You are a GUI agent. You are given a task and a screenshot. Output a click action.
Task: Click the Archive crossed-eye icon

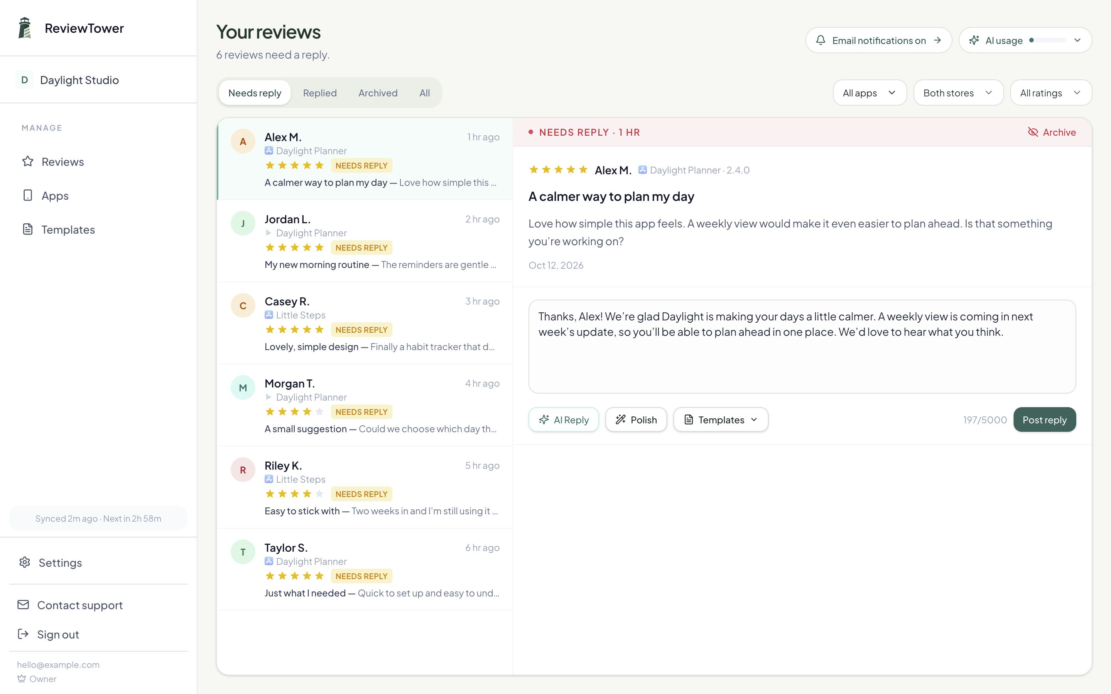[1033, 132]
